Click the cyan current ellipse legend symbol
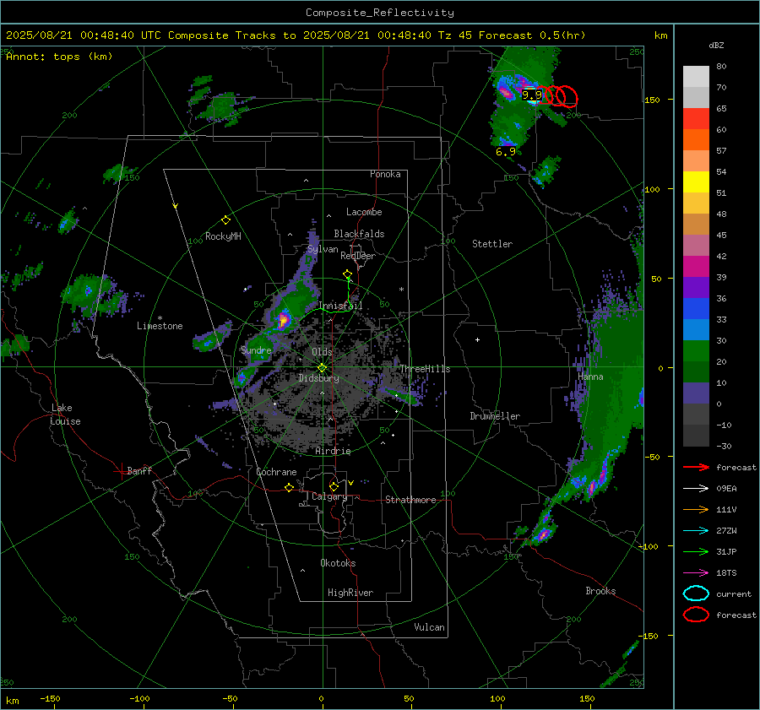Viewport: 760px width, 710px height. click(x=696, y=593)
